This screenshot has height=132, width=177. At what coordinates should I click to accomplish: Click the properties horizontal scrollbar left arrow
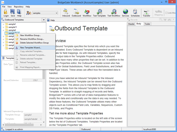[x=3, y=125]
